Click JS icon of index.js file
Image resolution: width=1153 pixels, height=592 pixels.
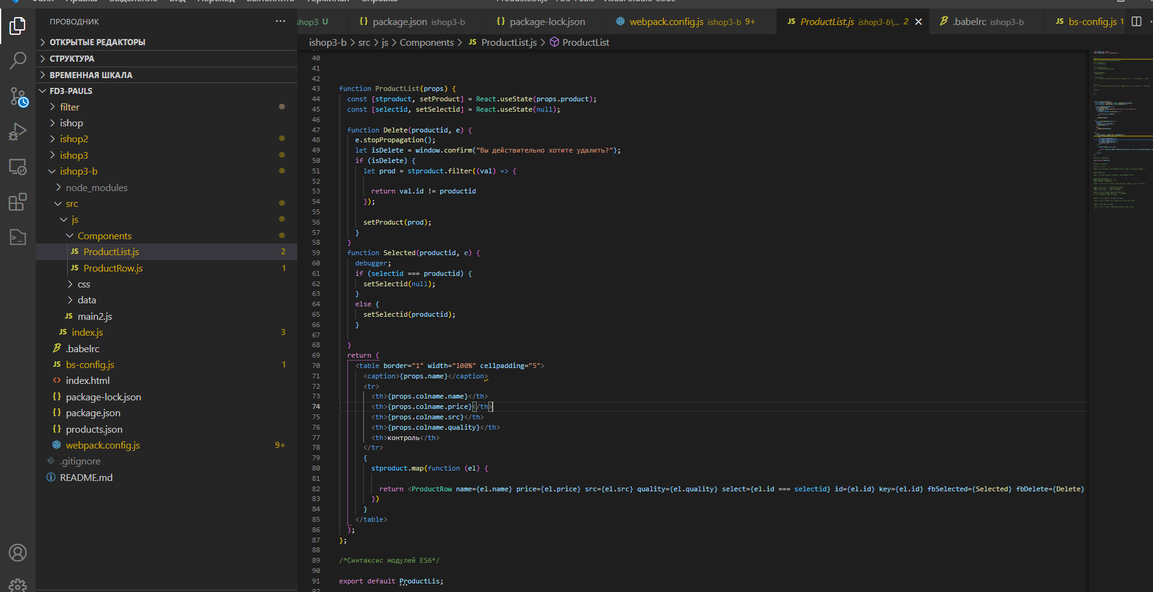tap(63, 332)
